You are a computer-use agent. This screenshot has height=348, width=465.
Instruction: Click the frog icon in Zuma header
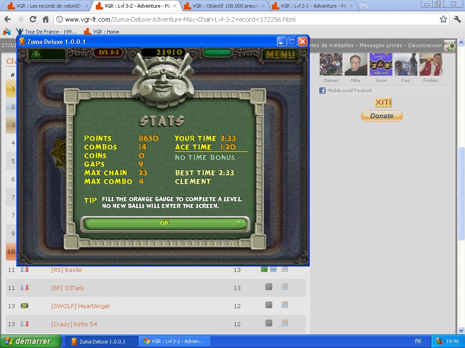(35, 54)
